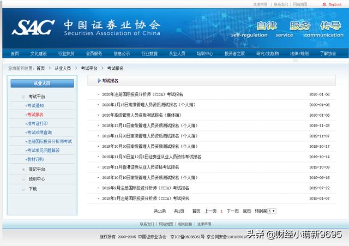Open 2019年10月10日高级管理人员资质测试报名
349x246 pixels.
click(x=150, y=178)
